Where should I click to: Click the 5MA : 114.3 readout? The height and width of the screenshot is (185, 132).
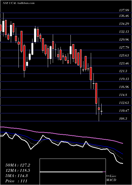click(16, 176)
